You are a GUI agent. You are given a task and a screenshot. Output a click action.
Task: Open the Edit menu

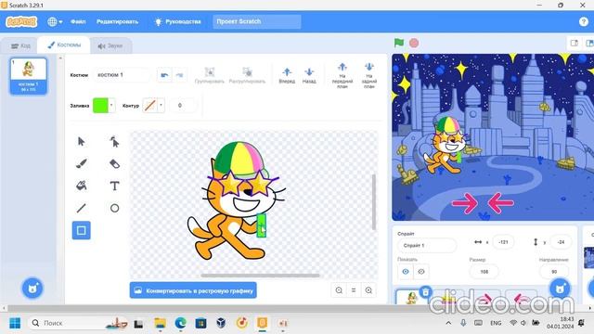[x=118, y=21]
